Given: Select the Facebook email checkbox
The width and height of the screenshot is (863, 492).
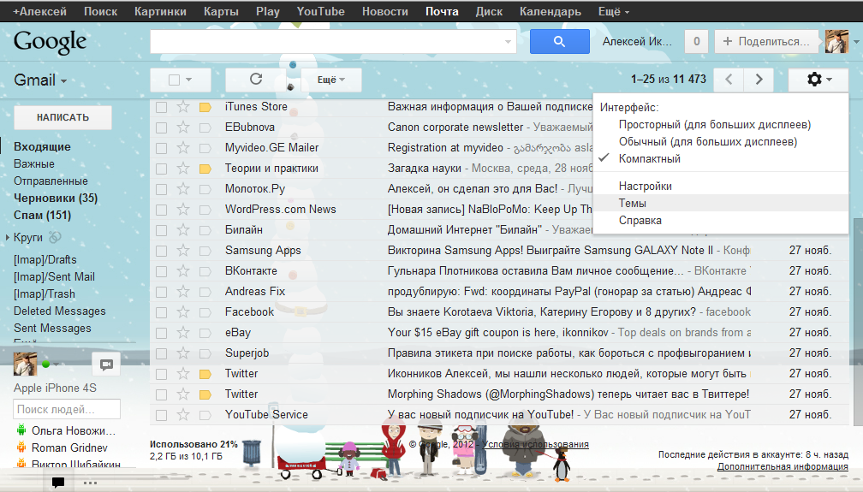Looking at the screenshot, I should [161, 312].
